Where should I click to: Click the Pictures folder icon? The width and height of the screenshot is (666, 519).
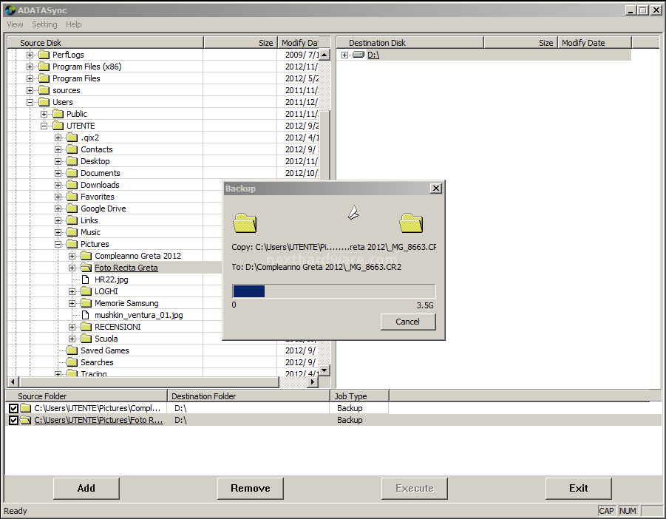click(x=72, y=244)
